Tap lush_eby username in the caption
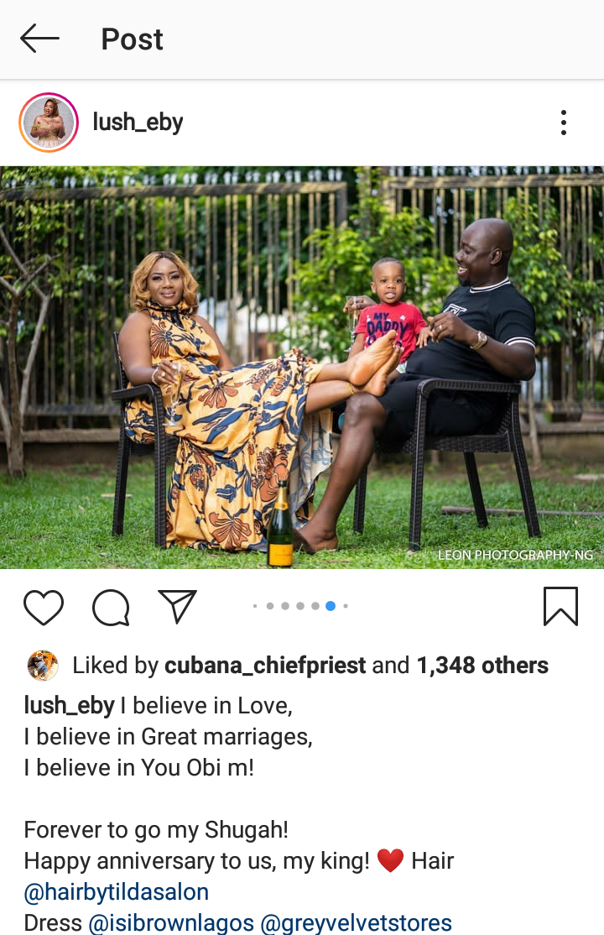This screenshot has width=604, height=935. [x=69, y=705]
